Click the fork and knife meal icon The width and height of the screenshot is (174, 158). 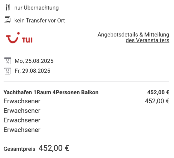click(8, 7)
